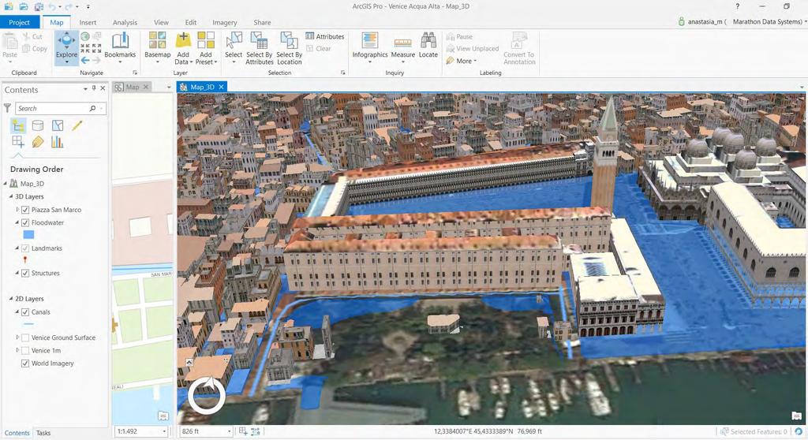Switch to the Insert ribbon tab
This screenshot has height=440, width=808.
(88, 22)
